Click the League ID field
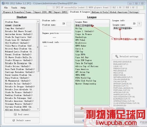Screen dimensions: 147x127 click(x=139, y=23)
